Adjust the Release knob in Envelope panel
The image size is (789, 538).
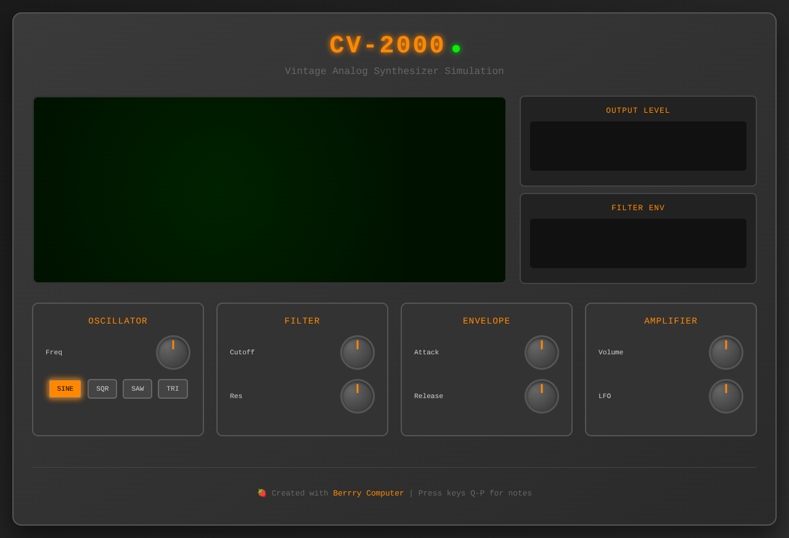click(541, 396)
